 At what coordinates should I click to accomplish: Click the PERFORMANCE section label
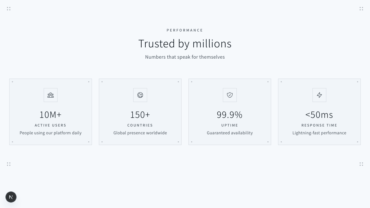point(185,30)
